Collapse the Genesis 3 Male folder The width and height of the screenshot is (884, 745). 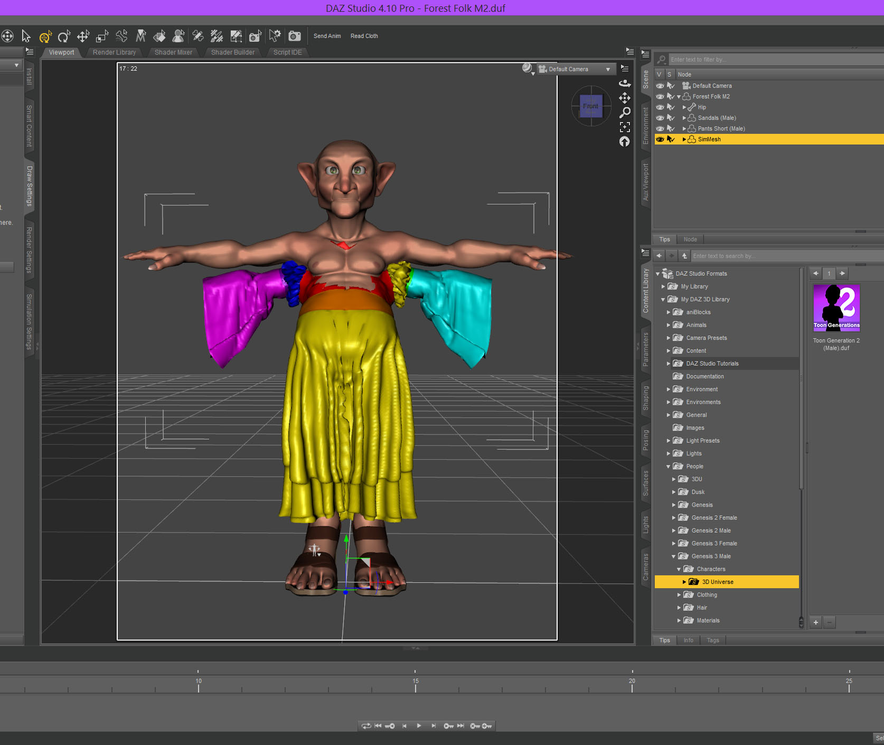point(674,556)
